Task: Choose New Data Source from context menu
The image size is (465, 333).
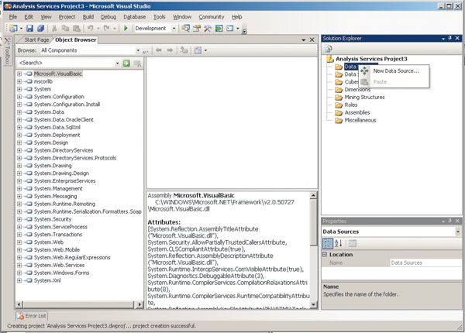Action: tap(394, 70)
